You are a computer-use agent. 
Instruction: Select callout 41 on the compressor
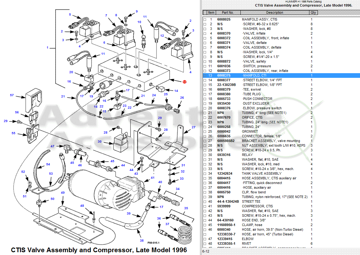click(153, 178)
